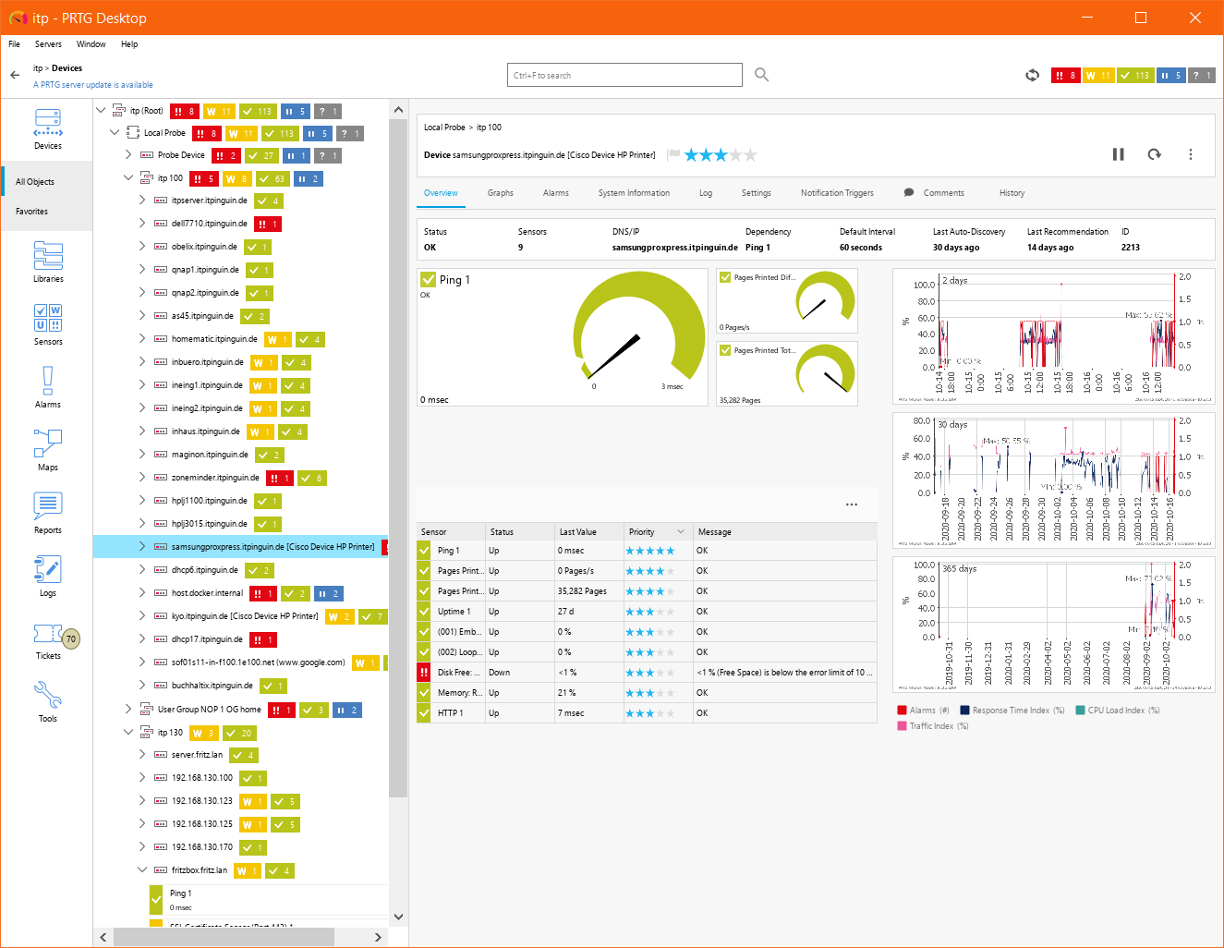This screenshot has width=1224, height=948.
Task: Open the Priority column dropdown arrow
Action: pyautogui.click(x=682, y=532)
